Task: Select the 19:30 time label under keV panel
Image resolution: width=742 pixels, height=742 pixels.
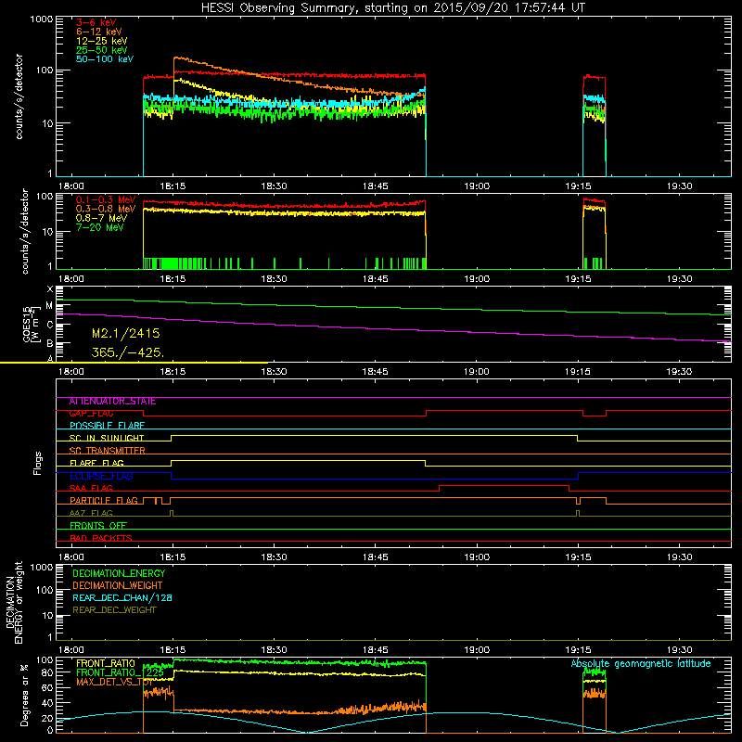Action: pos(679,186)
